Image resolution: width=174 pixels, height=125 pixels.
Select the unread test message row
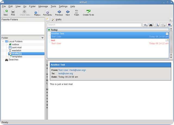click(x=110, y=42)
